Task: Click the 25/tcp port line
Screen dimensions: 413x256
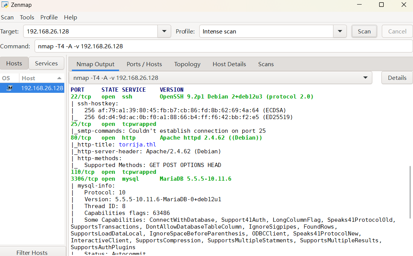Action: pos(113,124)
